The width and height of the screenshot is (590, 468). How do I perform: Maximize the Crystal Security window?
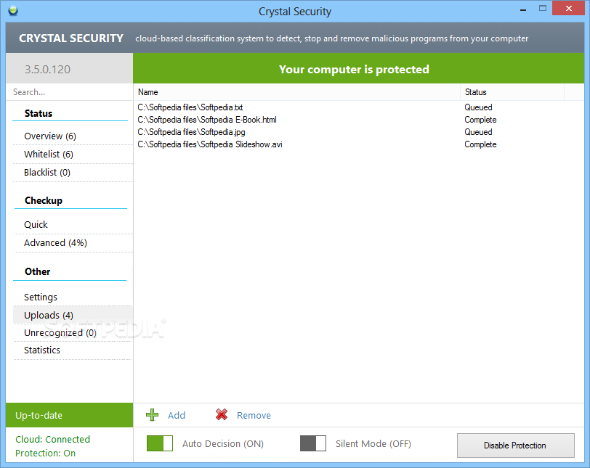543,8
